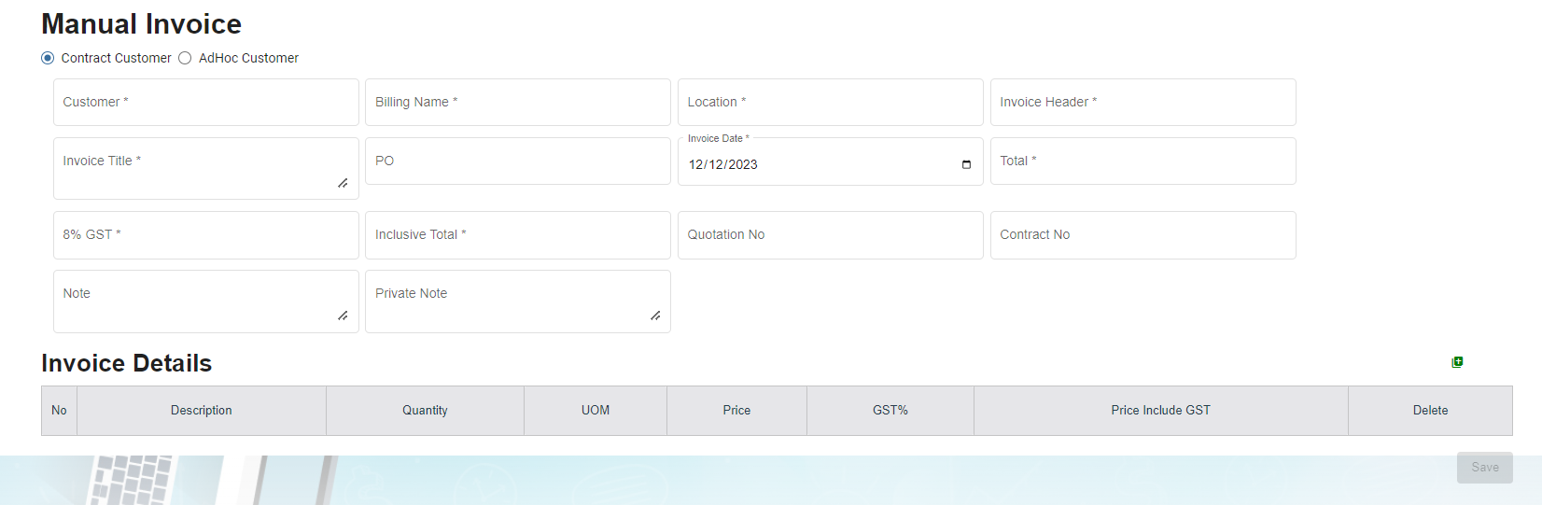Viewport: 1542px width, 505px height.
Task: Click the Price Include GST column header
Action: point(1160,411)
